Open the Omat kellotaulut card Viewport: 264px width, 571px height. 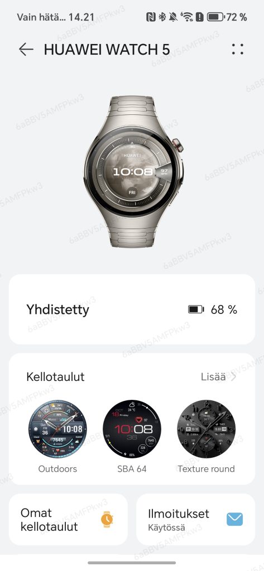point(68,519)
